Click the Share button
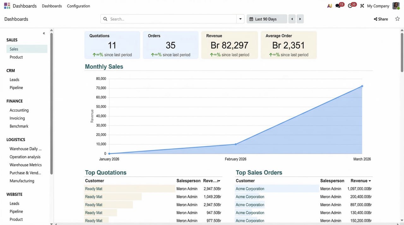Screen dimensions: 404x225 pos(381,19)
